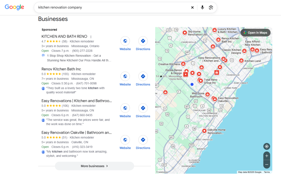Click Website label for KITCHEN AND BATH RENO
Viewport: 281px width, 179px height.
125,49
